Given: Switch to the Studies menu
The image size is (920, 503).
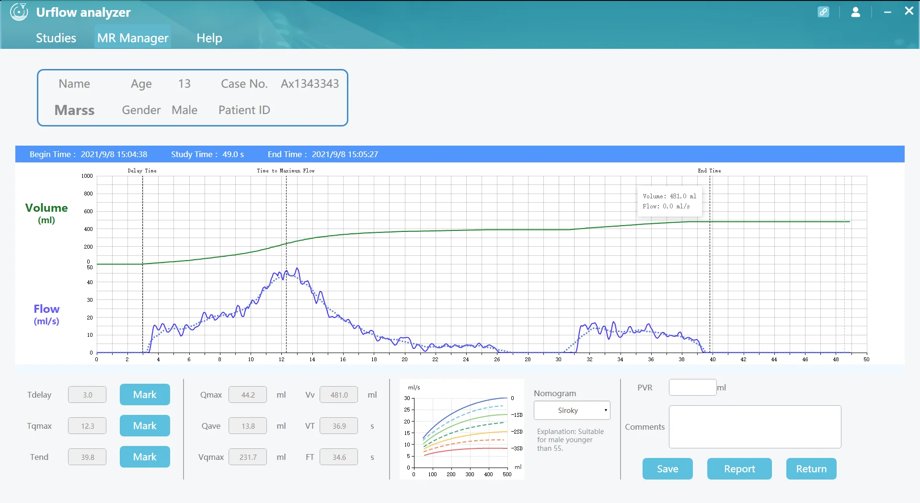Looking at the screenshot, I should pos(55,37).
